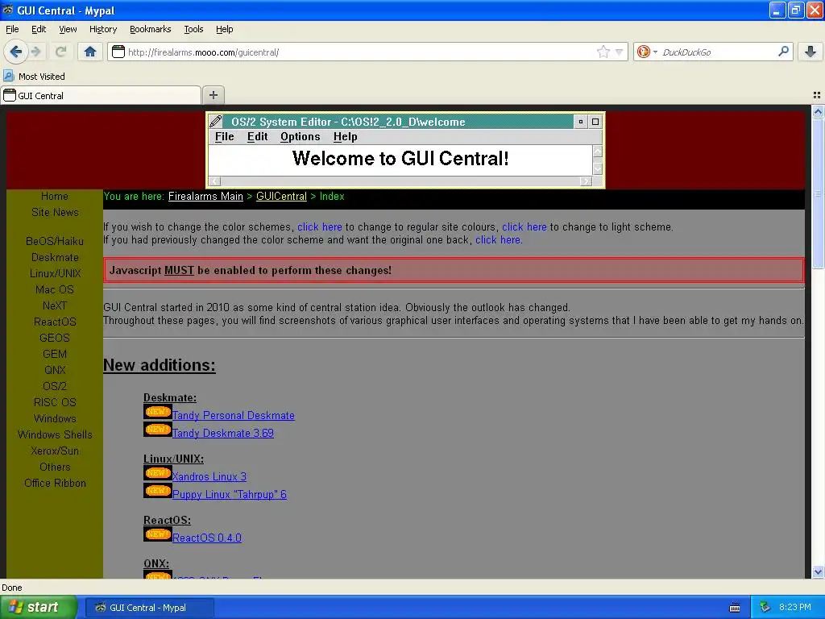825x619 pixels.
Task: Click the NEW badge beside Xandros Linux 3
Action: pos(157,472)
